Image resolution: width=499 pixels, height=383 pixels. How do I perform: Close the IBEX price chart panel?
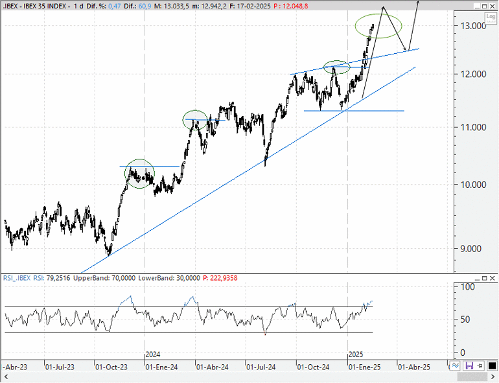pos(492,6)
